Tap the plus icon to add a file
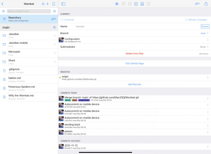Image resolution: width=211 pixels, height=154 pixels. (x=48, y=4)
